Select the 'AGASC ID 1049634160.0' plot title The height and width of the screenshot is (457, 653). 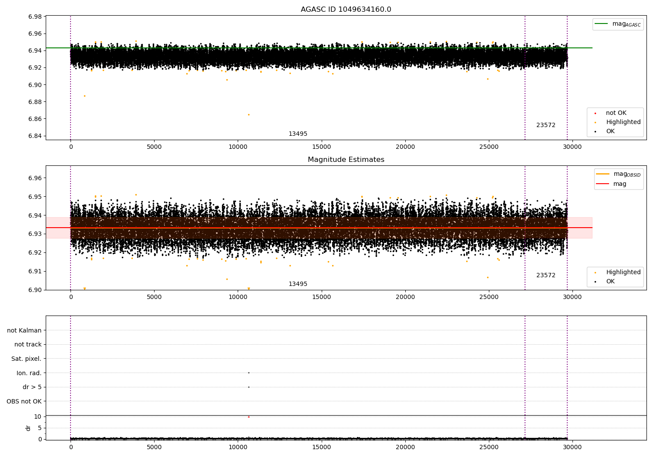pyautogui.click(x=346, y=10)
